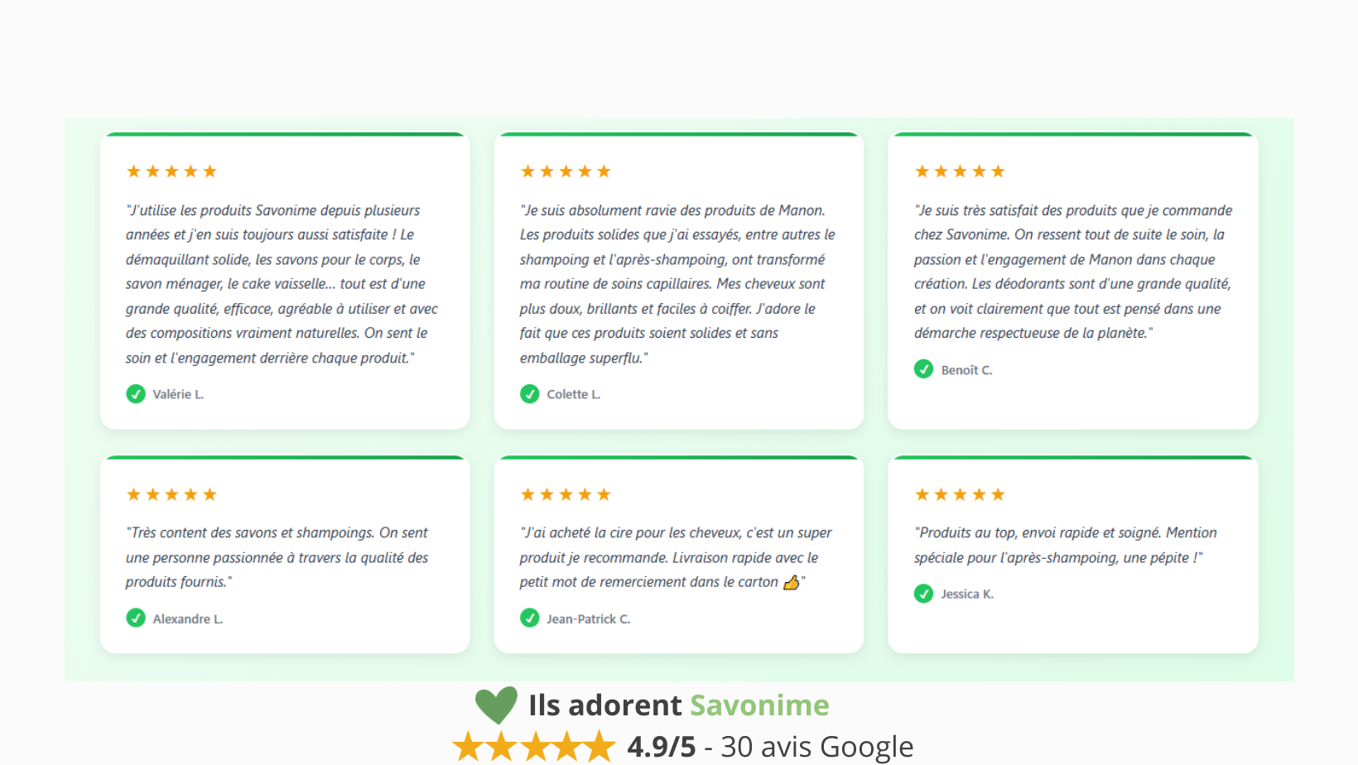Select reviewer name 'Jean-Patrick C.'
The height and width of the screenshot is (765, 1358).
[588, 618]
